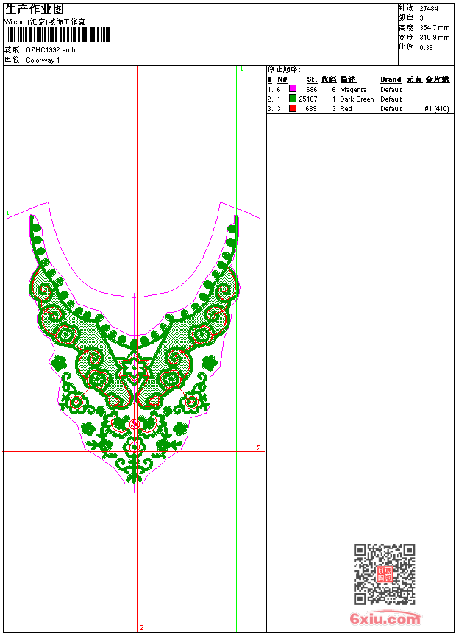Screen dimensions: 456x633
Task: Click Default brand in the Magenta row
Action: (x=391, y=90)
